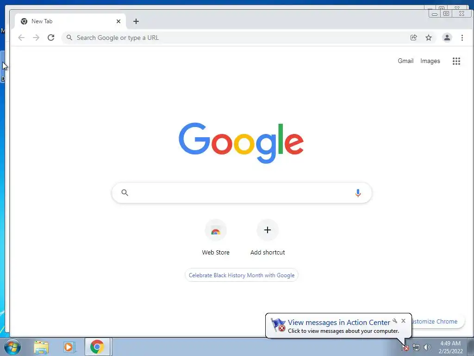Open the Google apps grid
This screenshot has height=356, width=474.
456,61
